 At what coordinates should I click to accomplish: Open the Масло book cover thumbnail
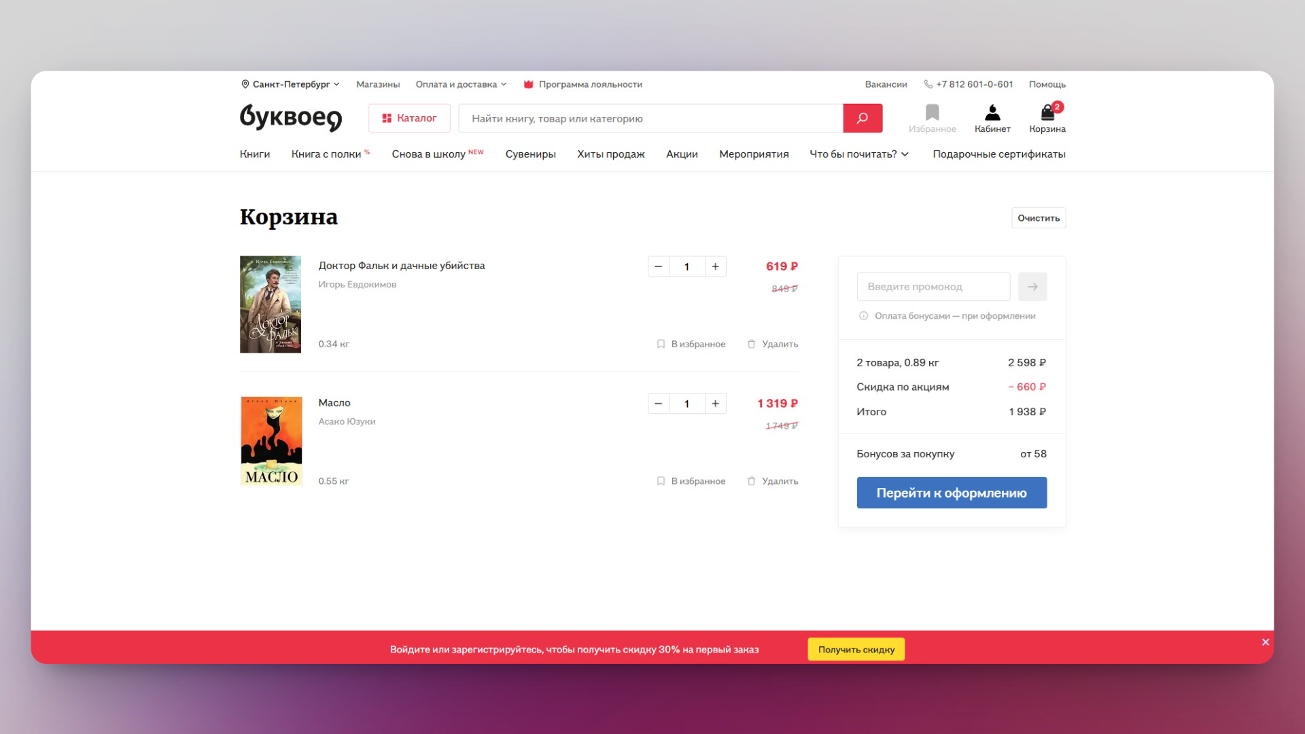coord(271,441)
